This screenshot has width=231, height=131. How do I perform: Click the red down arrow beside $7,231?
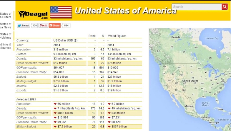point(109,118)
